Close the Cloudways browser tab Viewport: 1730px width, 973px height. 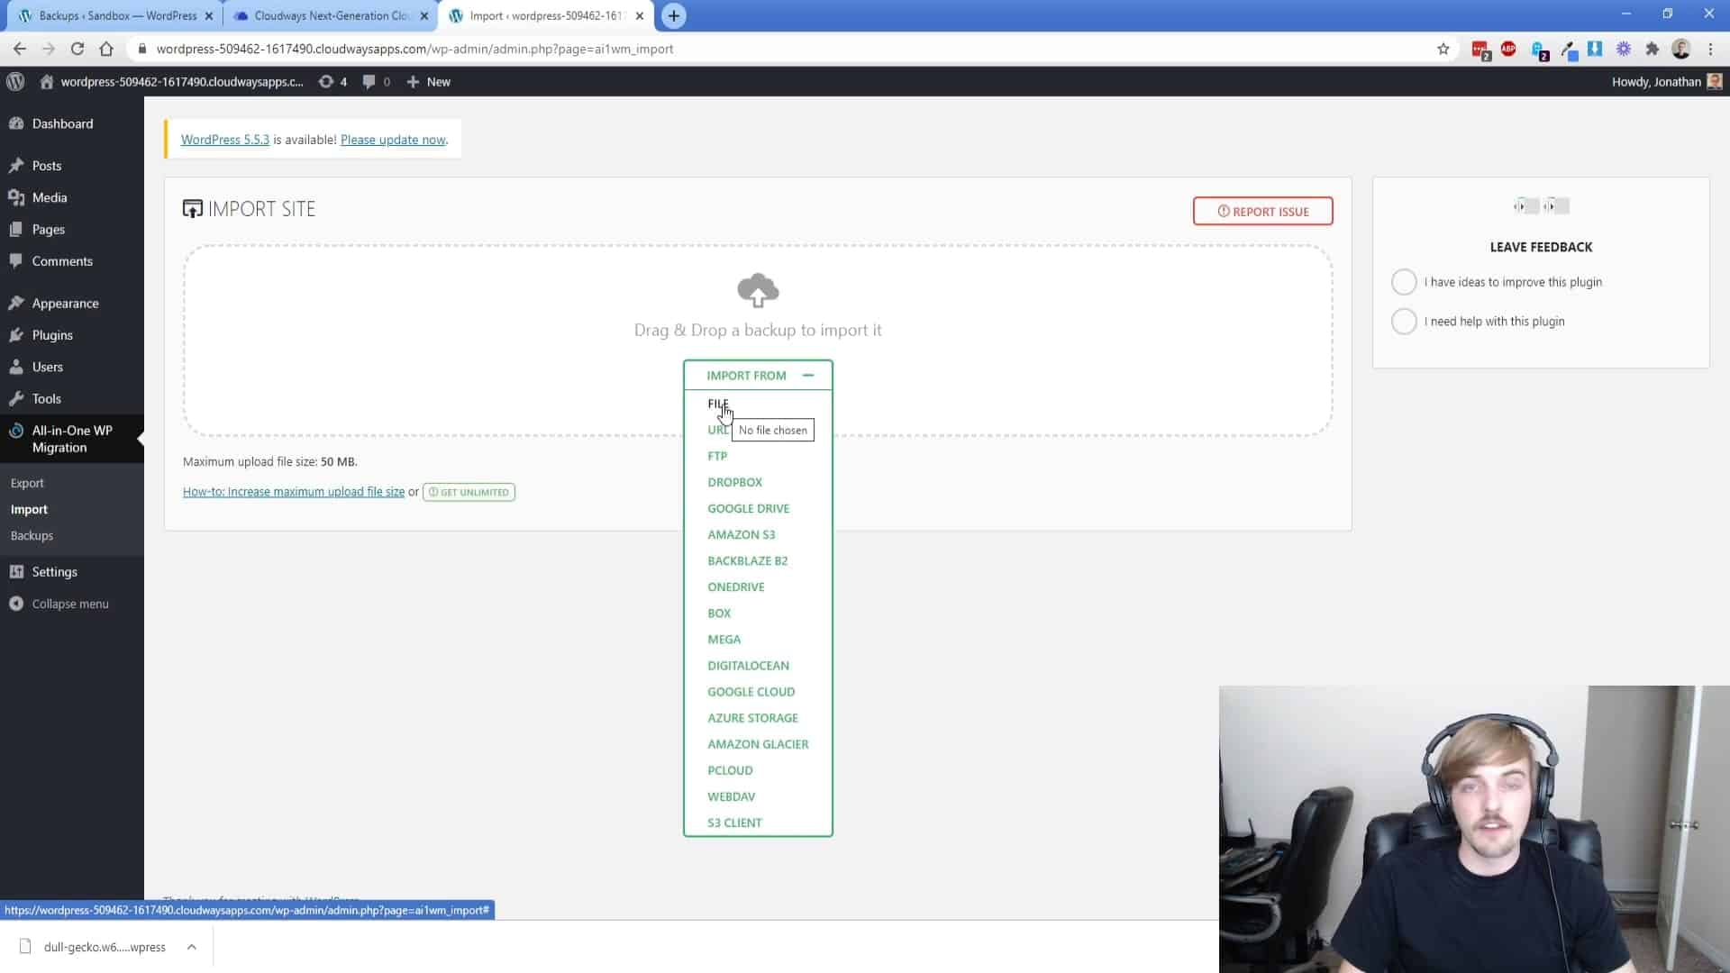[x=424, y=15]
